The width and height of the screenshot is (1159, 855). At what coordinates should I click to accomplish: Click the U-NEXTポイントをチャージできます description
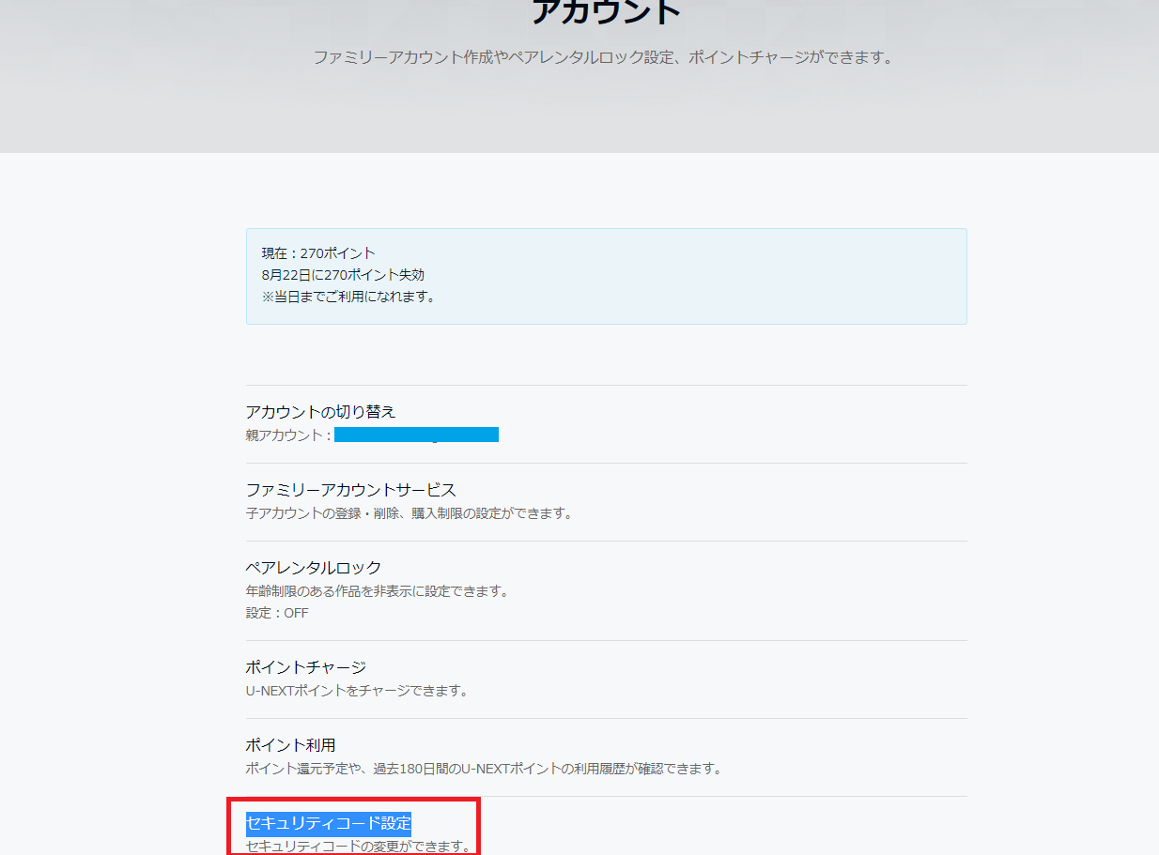point(357,691)
